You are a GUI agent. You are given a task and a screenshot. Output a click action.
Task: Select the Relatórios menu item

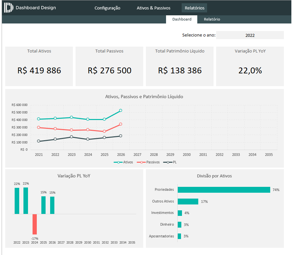(194, 8)
